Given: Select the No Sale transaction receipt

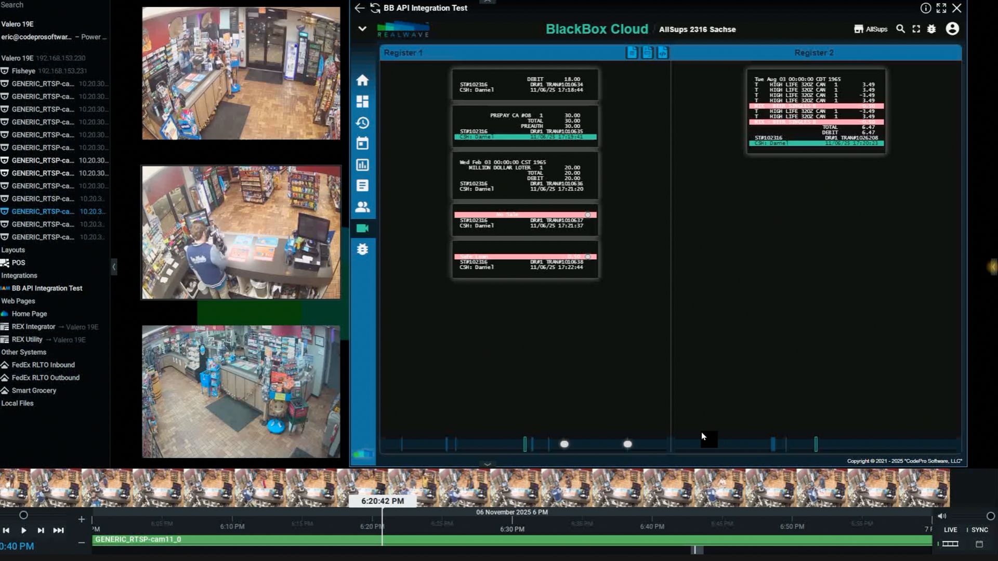Looking at the screenshot, I should click(x=525, y=220).
